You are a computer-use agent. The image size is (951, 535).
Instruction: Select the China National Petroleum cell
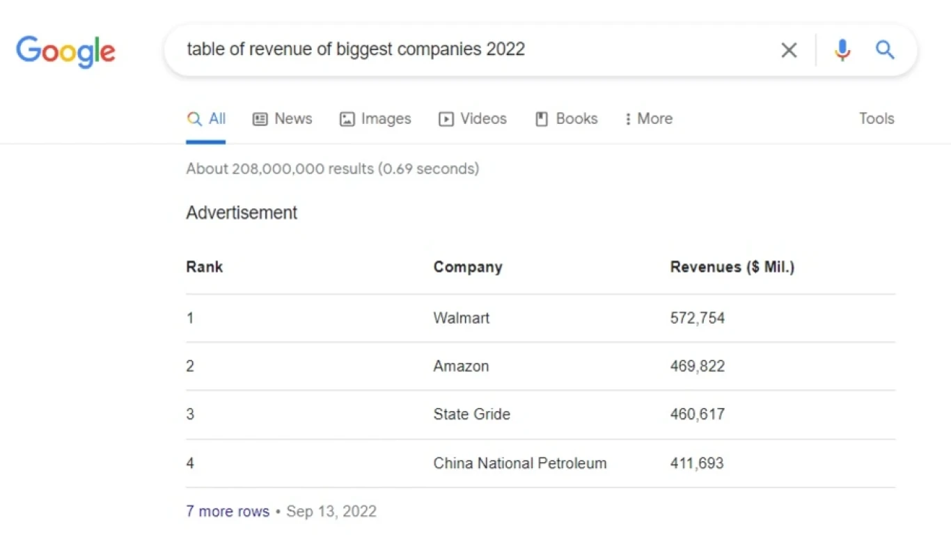coord(520,463)
